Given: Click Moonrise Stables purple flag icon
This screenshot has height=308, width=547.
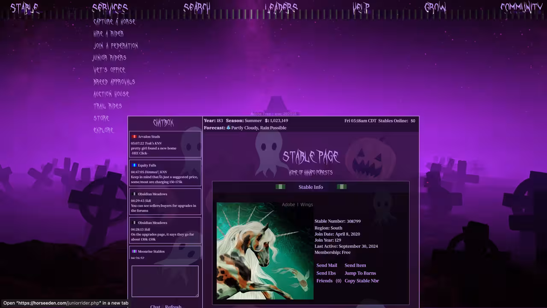Looking at the screenshot, I should (x=134, y=251).
